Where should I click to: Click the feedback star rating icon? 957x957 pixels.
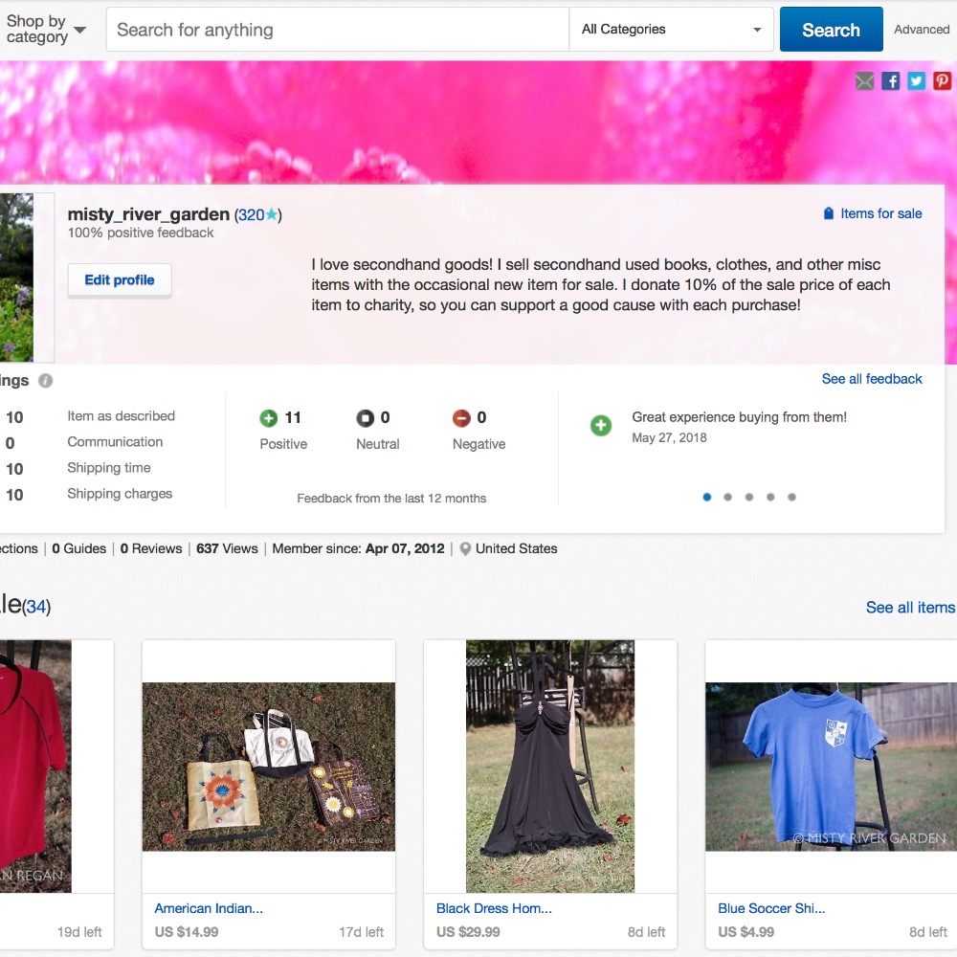[x=272, y=214]
